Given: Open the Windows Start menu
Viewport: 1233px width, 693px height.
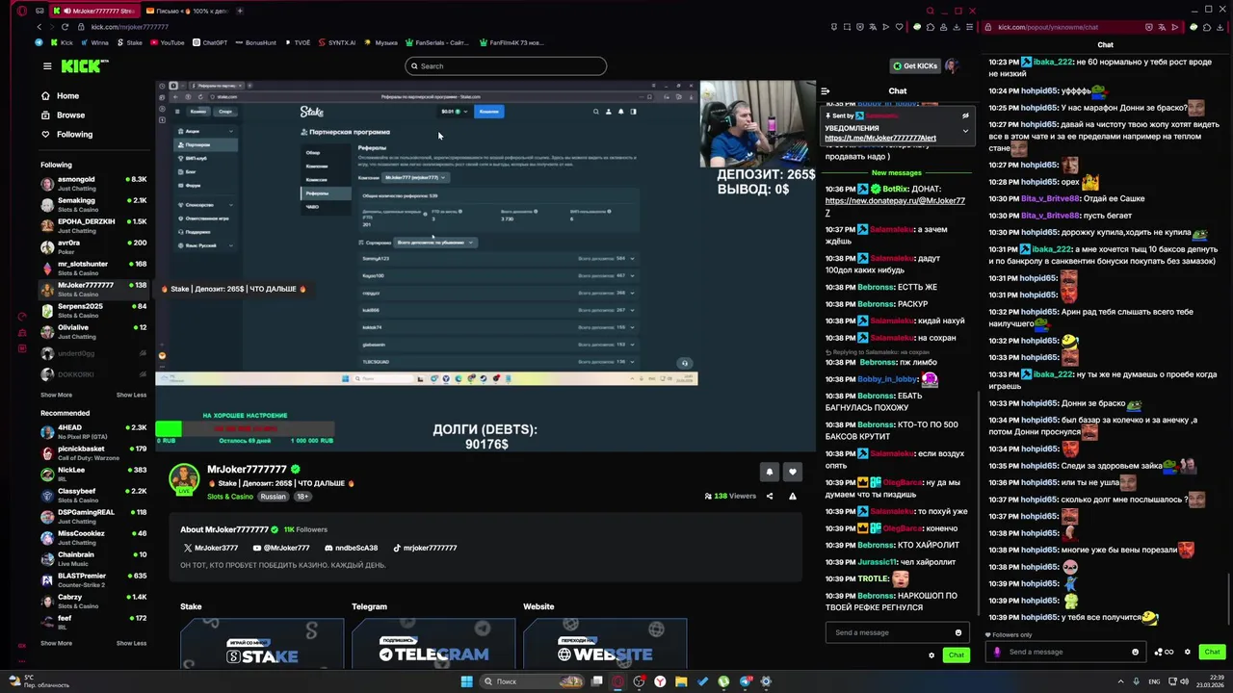Looking at the screenshot, I should click(x=466, y=681).
